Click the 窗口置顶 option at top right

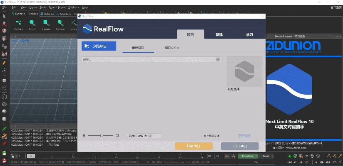(x=336, y=7)
